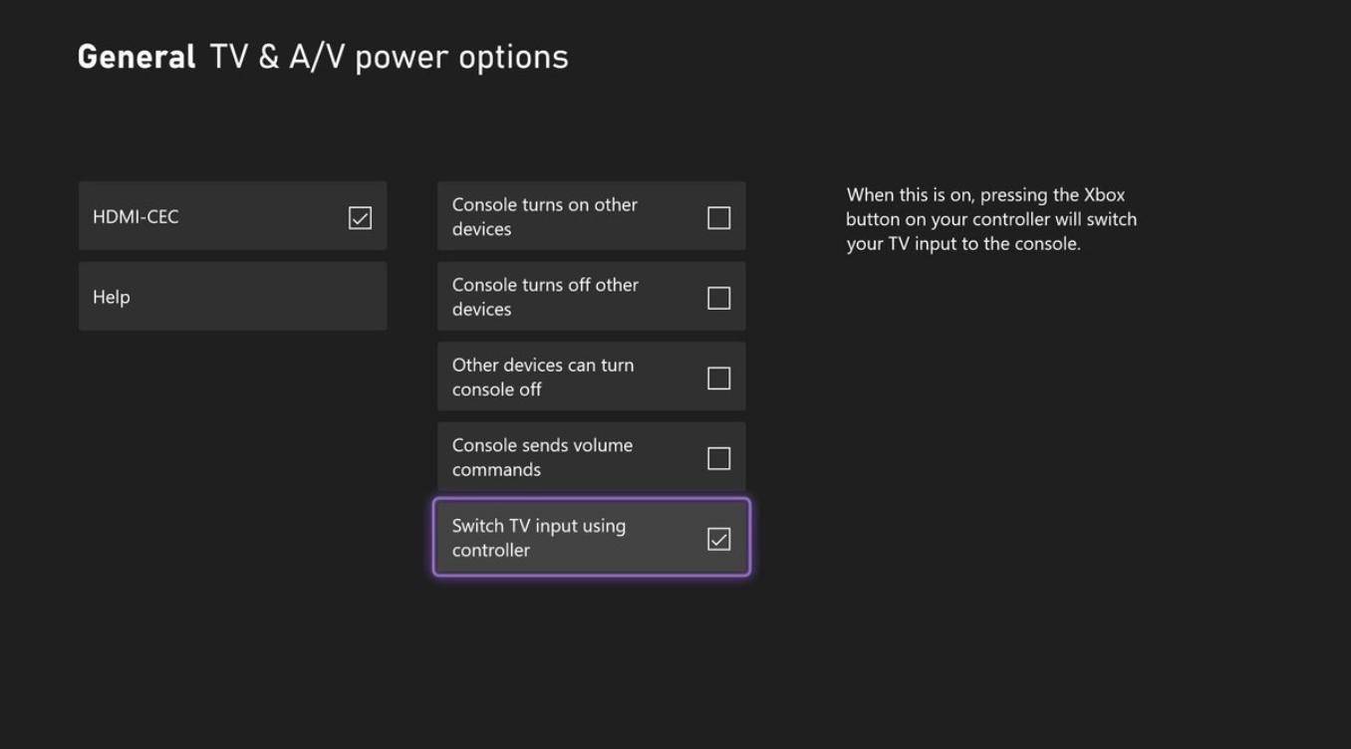The image size is (1351, 749).
Task: Open the Help option
Action: coord(232,297)
